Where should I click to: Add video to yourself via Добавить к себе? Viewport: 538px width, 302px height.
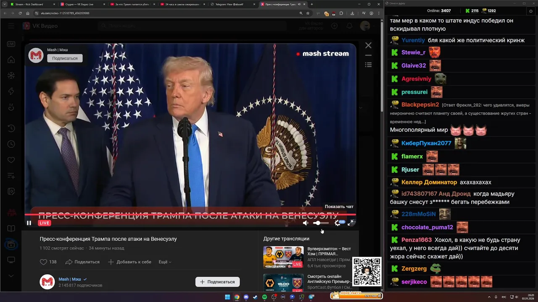tap(129, 262)
